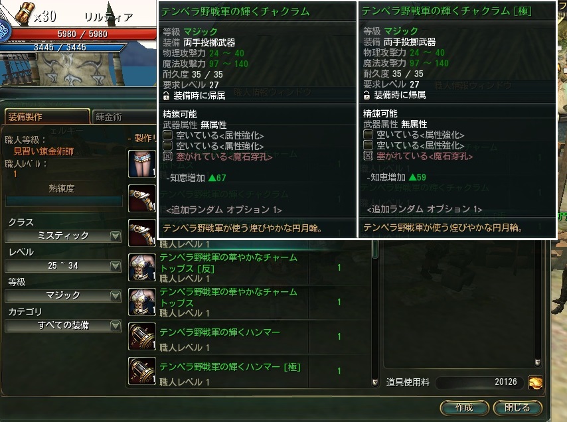The height and width of the screenshot is (422, 567).
Task: Click the 熟練度 progress bar
Action: (64, 201)
